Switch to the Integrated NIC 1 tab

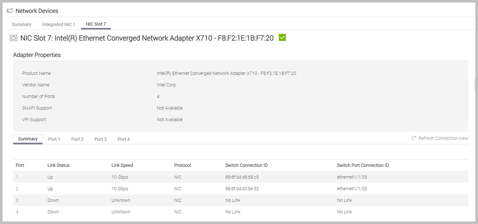click(x=59, y=24)
